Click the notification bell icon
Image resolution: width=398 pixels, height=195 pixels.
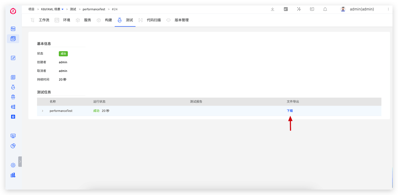click(x=325, y=9)
